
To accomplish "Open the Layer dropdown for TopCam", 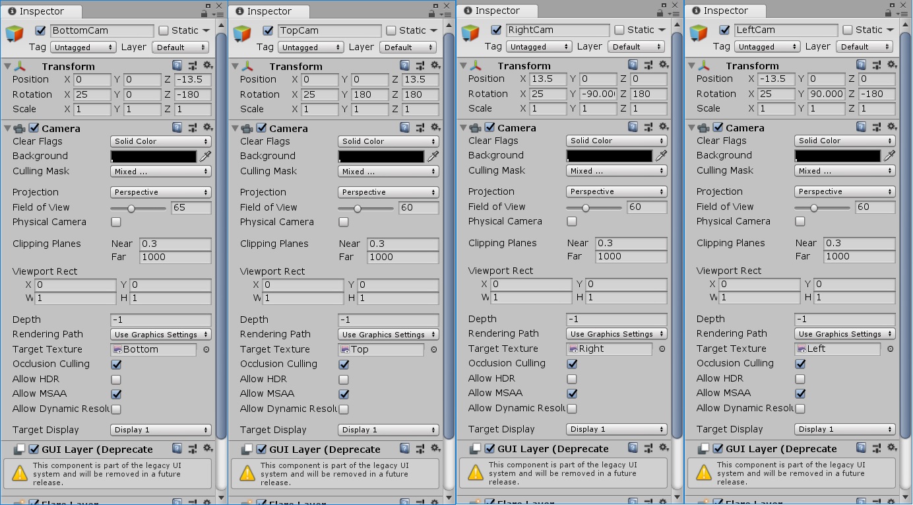I will click(x=406, y=48).
